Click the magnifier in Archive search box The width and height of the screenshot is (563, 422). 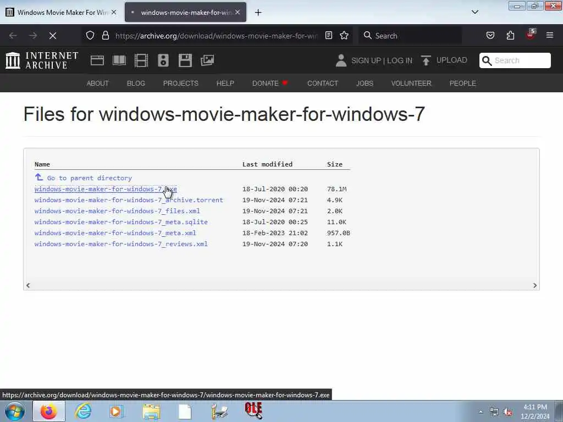tap(487, 60)
